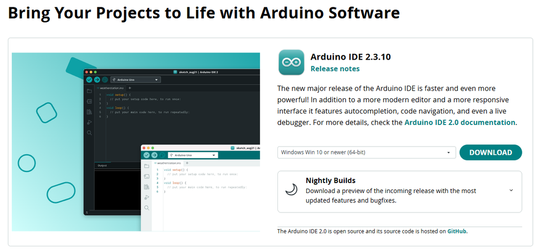Open the Arduino Uno board selector in the dark IDE

pos(136,80)
